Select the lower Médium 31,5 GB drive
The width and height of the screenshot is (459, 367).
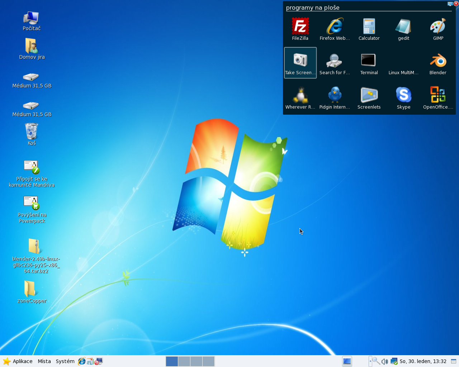(x=32, y=109)
